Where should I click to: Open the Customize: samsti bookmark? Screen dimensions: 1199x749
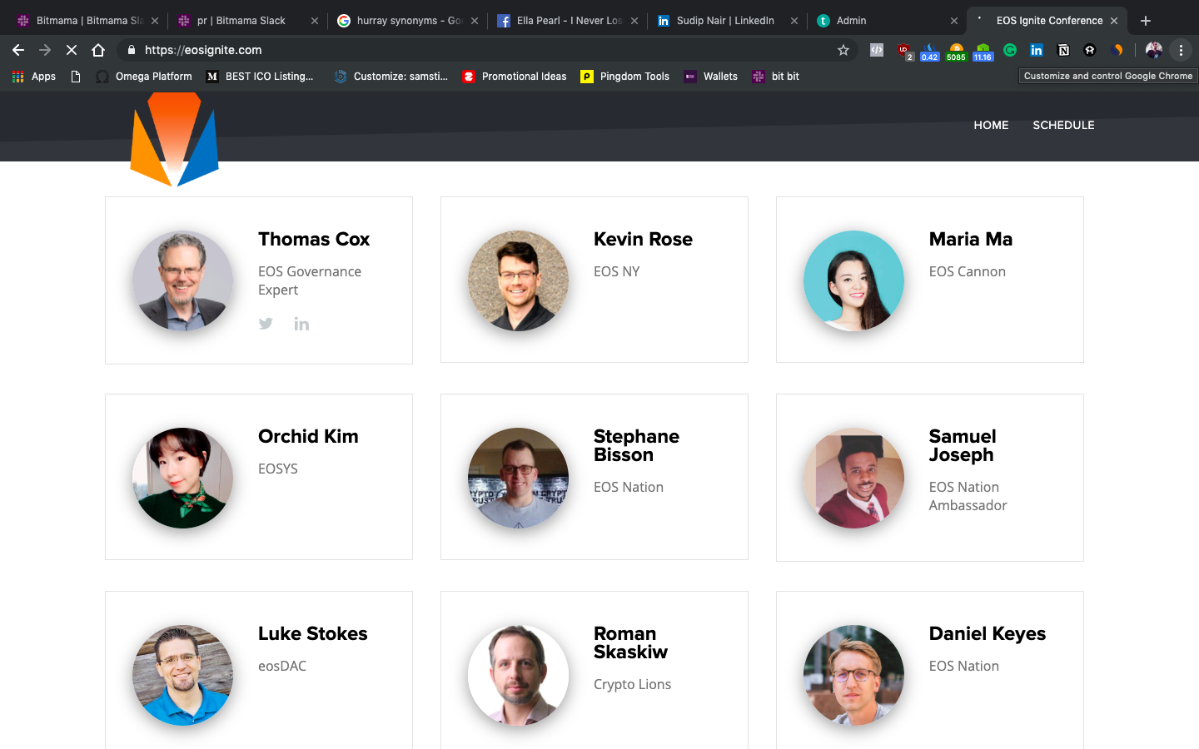[391, 76]
